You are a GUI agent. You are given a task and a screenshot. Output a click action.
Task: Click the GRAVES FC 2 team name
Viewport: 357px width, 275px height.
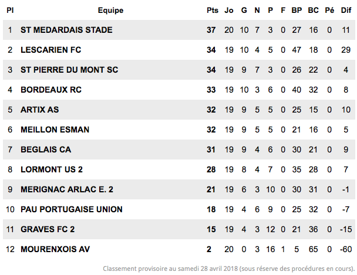pyautogui.click(x=48, y=229)
